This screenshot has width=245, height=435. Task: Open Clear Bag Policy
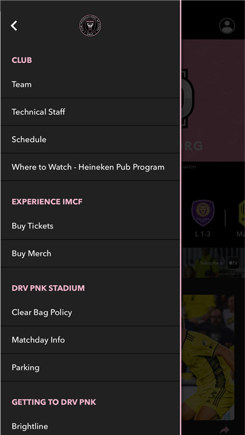click(x=90, y=312)
